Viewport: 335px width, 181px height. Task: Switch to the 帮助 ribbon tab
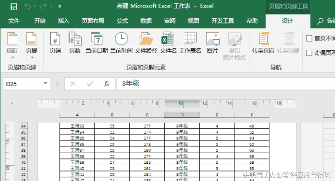click(252, 21)
